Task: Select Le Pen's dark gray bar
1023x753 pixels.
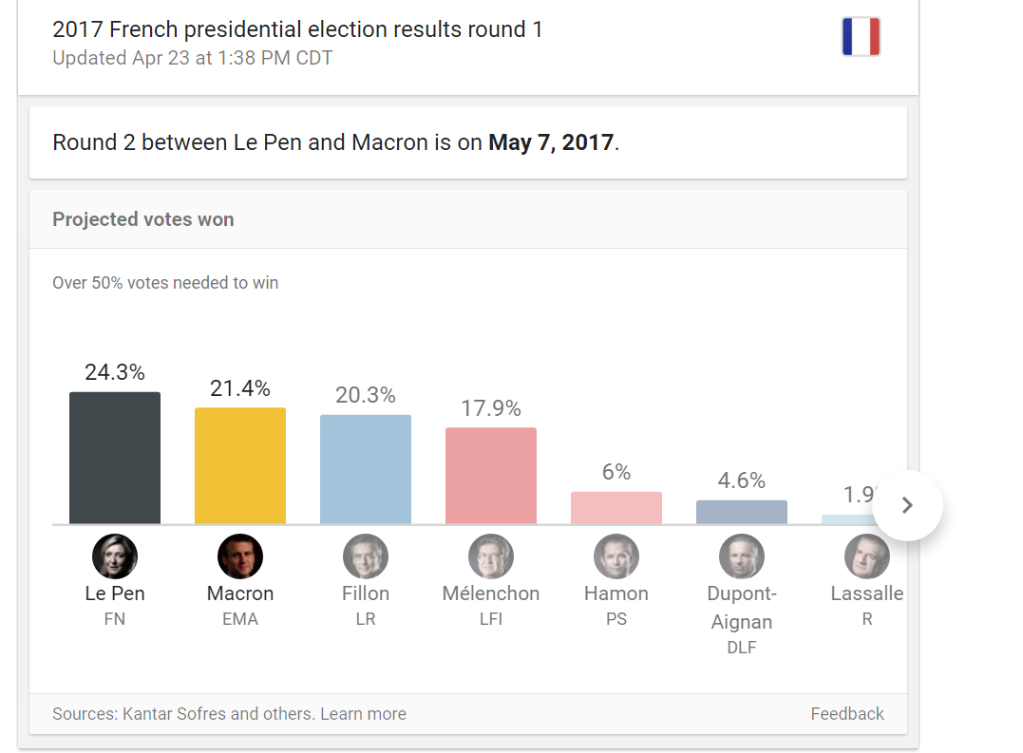Action: [x=115, y=458]
